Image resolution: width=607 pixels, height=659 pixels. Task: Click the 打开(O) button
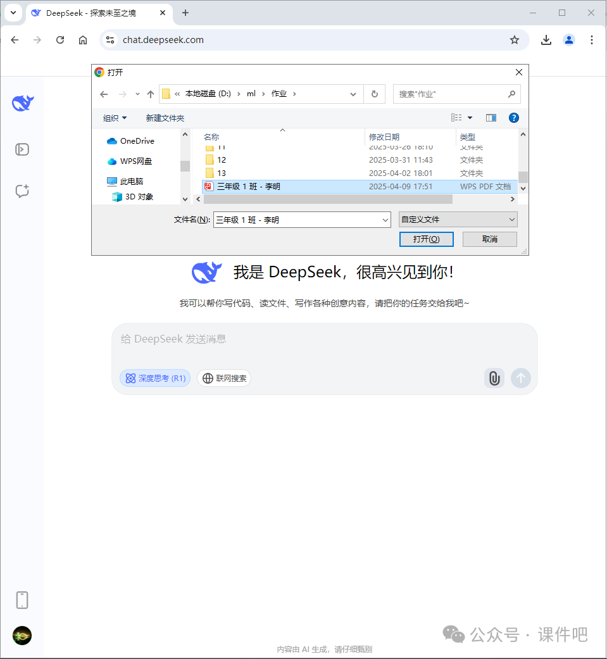[x=426, y=239]
